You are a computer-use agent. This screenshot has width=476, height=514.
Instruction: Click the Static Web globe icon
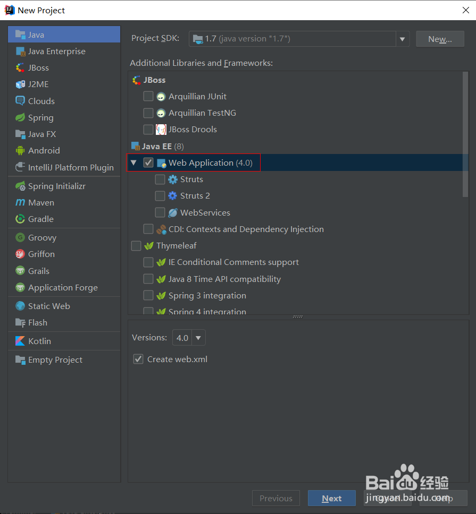pos(20,306)
